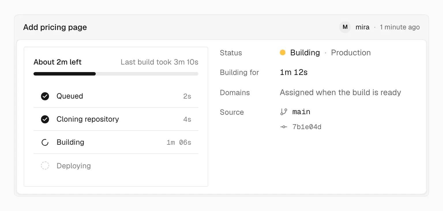This screenshot has width=443, height=211.
Task: Open commit 7b1e04d
Action: [307, 127]
